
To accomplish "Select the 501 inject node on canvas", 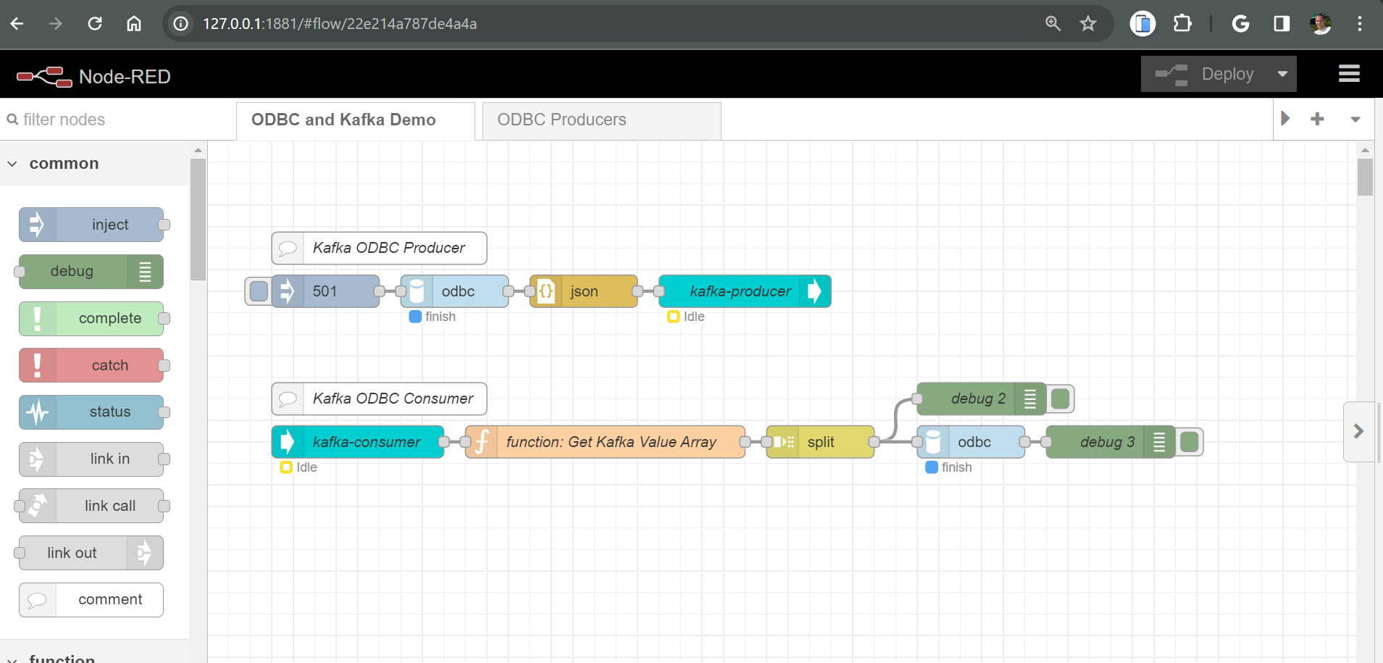I will pyautogui.click(x=326, y=291).
